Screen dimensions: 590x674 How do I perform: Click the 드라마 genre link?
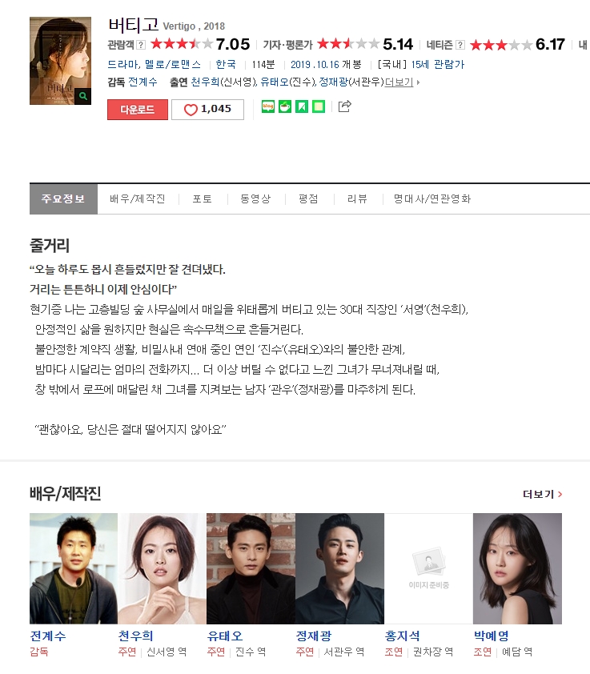pyautogui.click(x=123, y=65)
